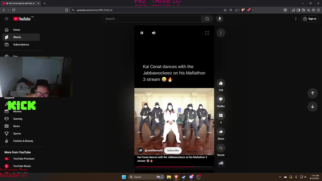Open Steam from the taskbar
Viewport: 322px width, 181px height.
(184, 177)
